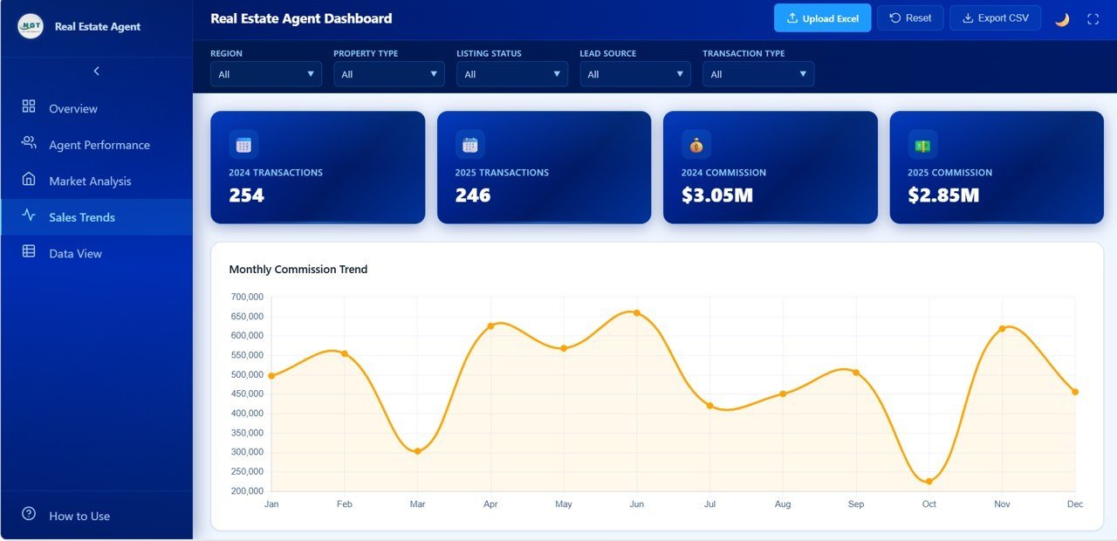
Task: Click the October low point on the trend line
Action: (x=929, y=479)
